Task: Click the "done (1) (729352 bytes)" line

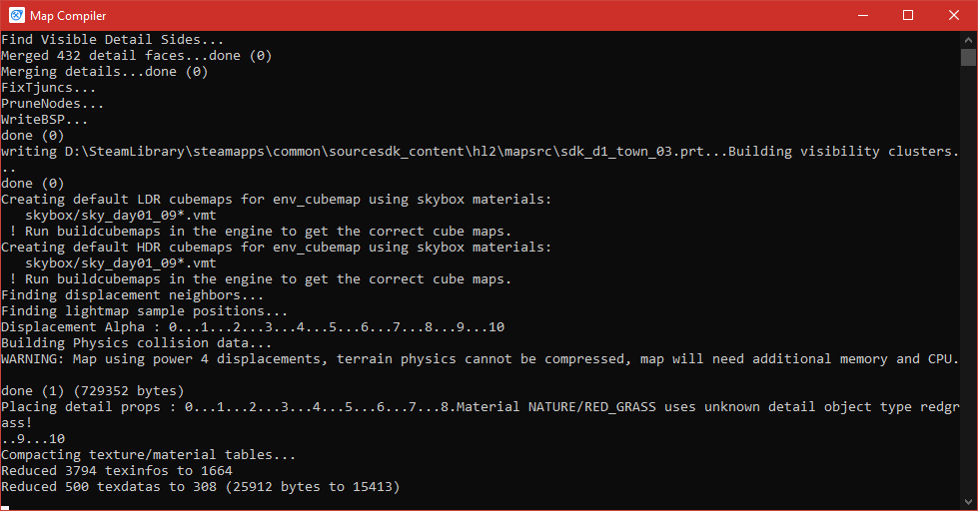Action: coord(92,390)
